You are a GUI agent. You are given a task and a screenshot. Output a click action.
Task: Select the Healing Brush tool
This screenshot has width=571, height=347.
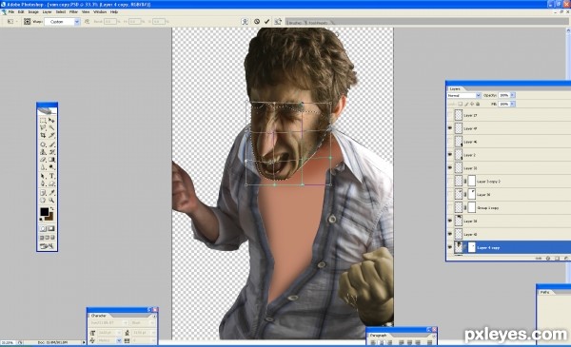point(43,145)
